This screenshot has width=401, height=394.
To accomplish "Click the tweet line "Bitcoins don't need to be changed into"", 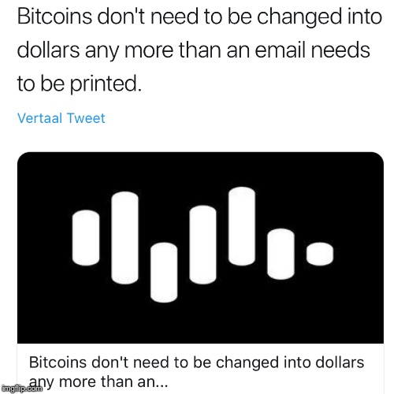I will [199, 17].
